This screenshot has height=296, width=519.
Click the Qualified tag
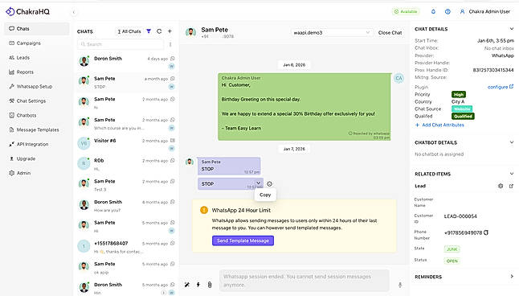pos(463,117)
